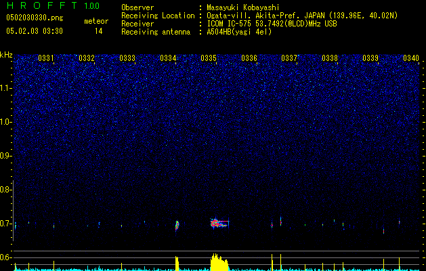Click the HROFFT 1.0.0 title text

(x=53, y=5)
